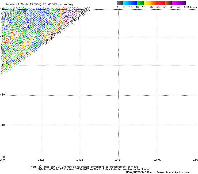198x174 pixels.
Task: Click the '-147' longitude axis label
Action: click(x=41, y=160)
